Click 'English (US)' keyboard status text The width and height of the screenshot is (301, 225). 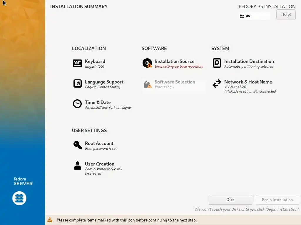(94, 67)
